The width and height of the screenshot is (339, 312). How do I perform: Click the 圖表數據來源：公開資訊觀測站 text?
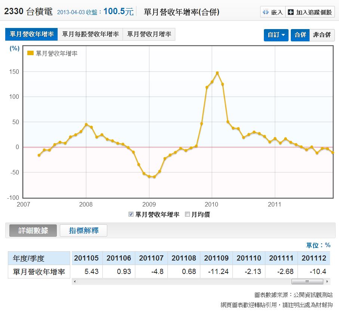pyautogui.click(x=293, y=295)
